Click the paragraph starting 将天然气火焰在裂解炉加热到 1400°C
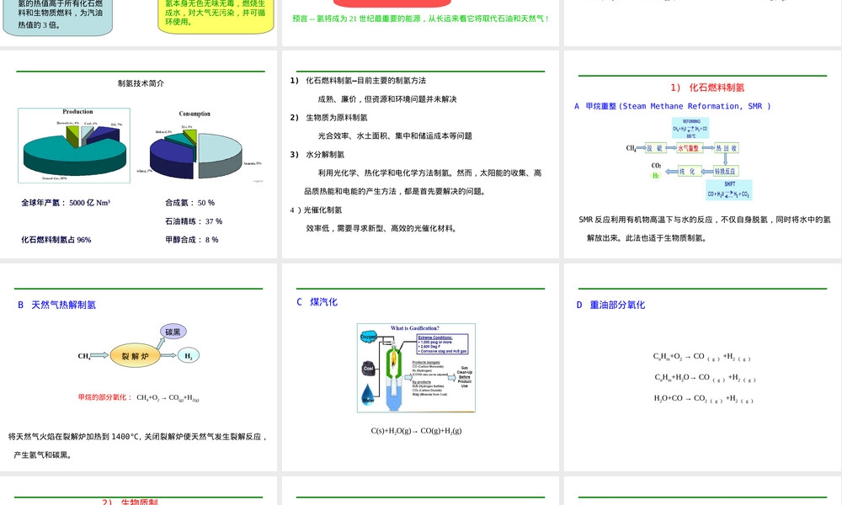842x505 pixels. [x=137, y=446]
